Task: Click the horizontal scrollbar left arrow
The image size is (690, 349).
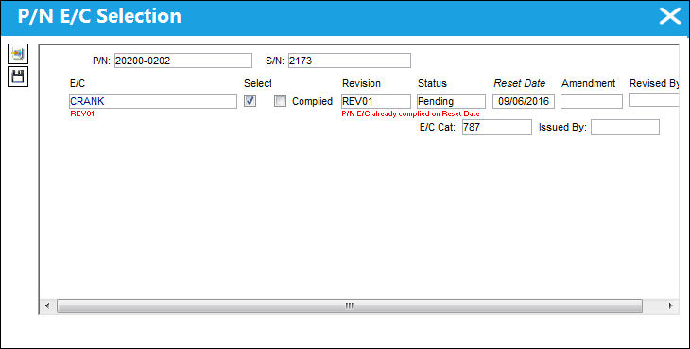Action: point(48,305)
